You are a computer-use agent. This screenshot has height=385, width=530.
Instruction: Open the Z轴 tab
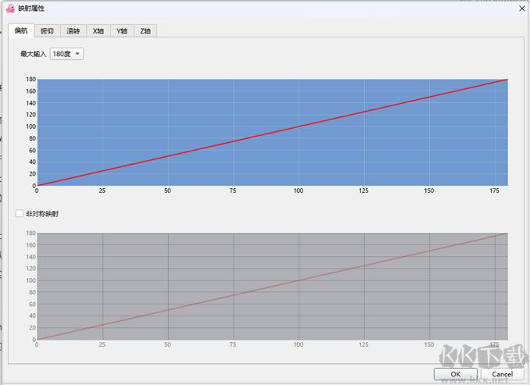pyautogui.click(x=145, y=30)
